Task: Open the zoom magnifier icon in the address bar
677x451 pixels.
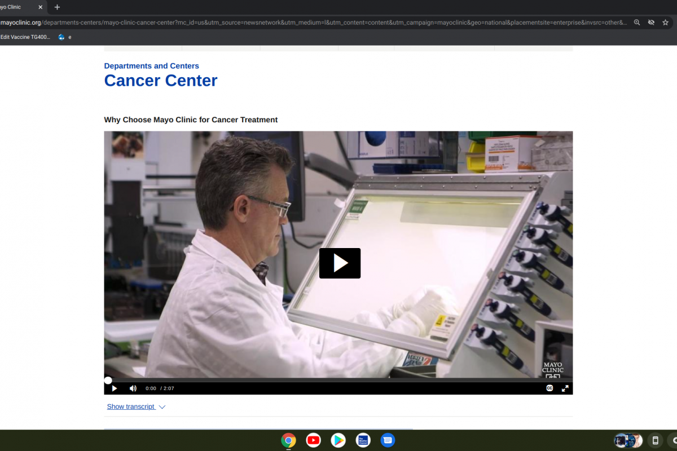Action: tap(637, 23)
